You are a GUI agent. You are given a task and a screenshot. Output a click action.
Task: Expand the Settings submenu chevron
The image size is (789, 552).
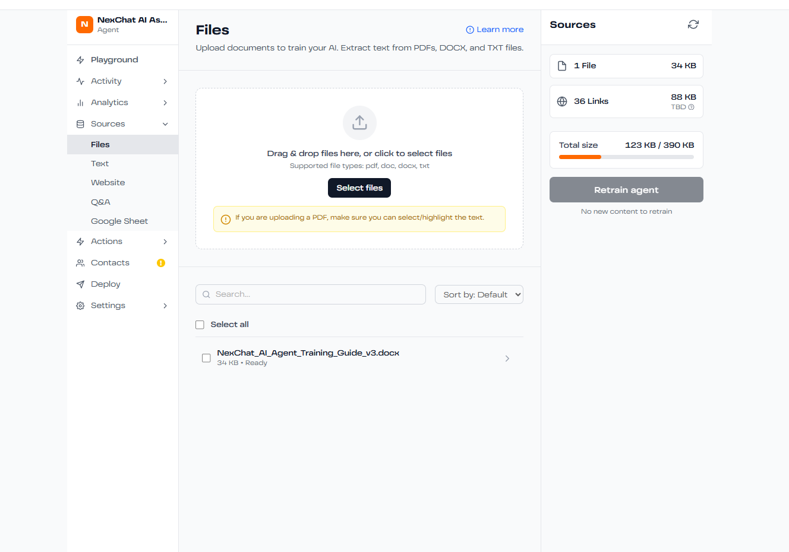[165, 306]
